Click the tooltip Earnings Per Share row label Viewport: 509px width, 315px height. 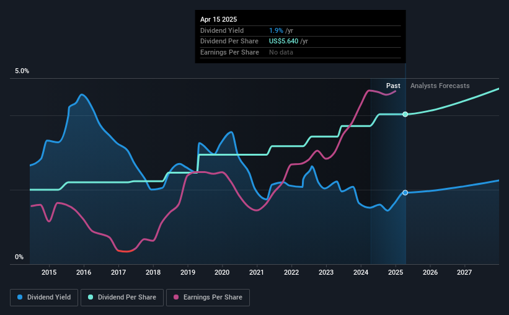230,52
